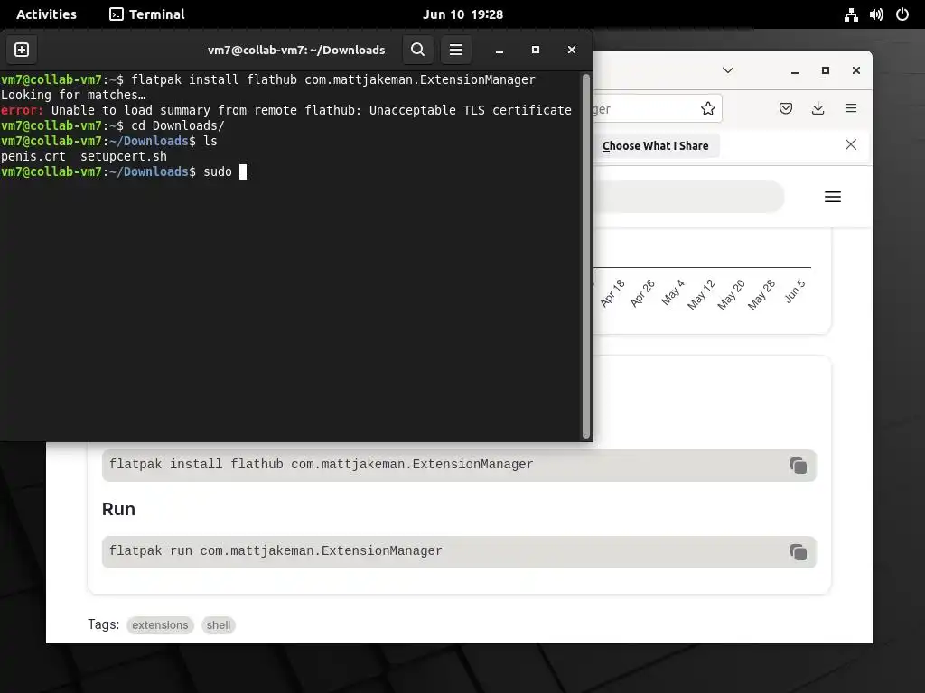Click the 'May 28' chart axis label
Screen dimensions: 925x693
coord(761,294)
